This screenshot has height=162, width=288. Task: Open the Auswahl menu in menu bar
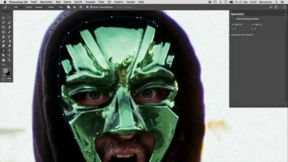tap(90, 2)
